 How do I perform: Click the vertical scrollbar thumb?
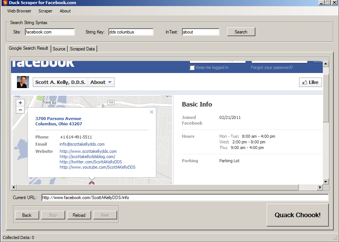325,98
